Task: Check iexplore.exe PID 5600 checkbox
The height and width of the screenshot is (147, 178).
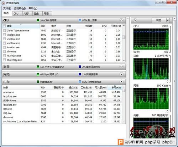Action: (x=4, y=35)
